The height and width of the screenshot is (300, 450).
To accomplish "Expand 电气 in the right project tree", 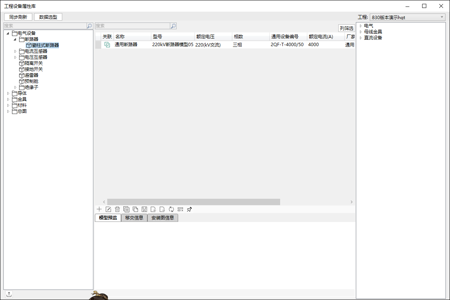I will coord(361,26).
